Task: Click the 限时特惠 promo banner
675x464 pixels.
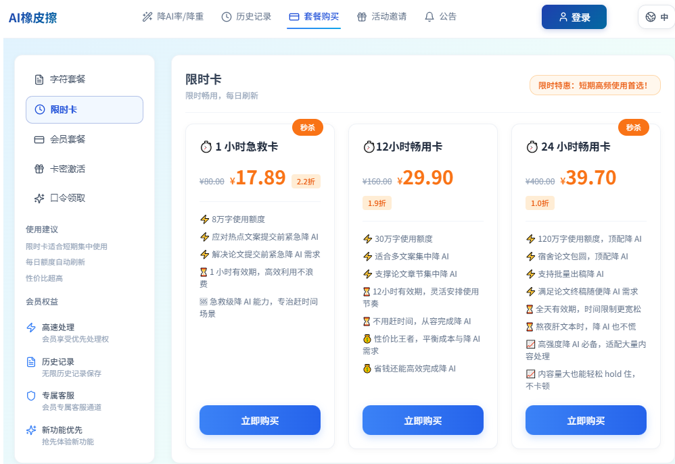Action: 595,85
